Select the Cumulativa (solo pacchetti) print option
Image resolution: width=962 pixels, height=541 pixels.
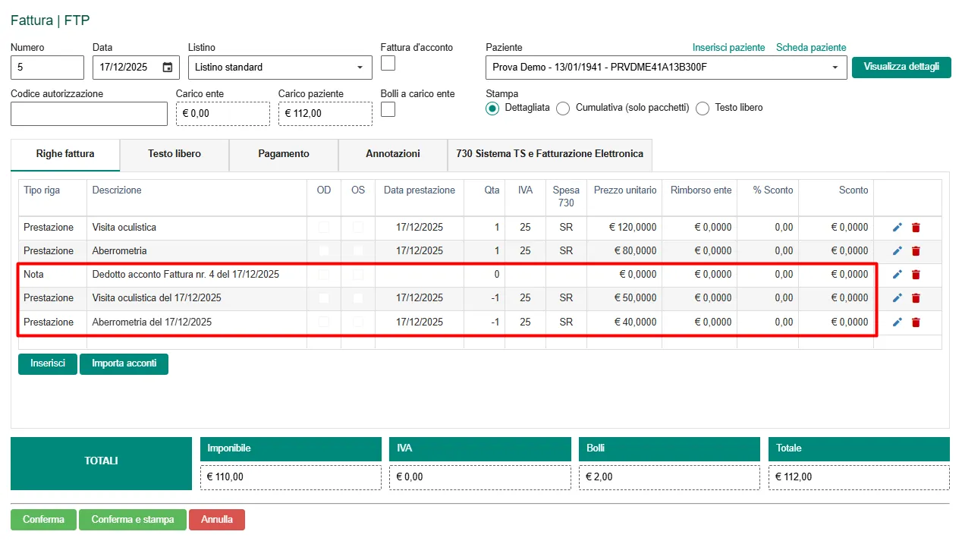click(563, 109)
